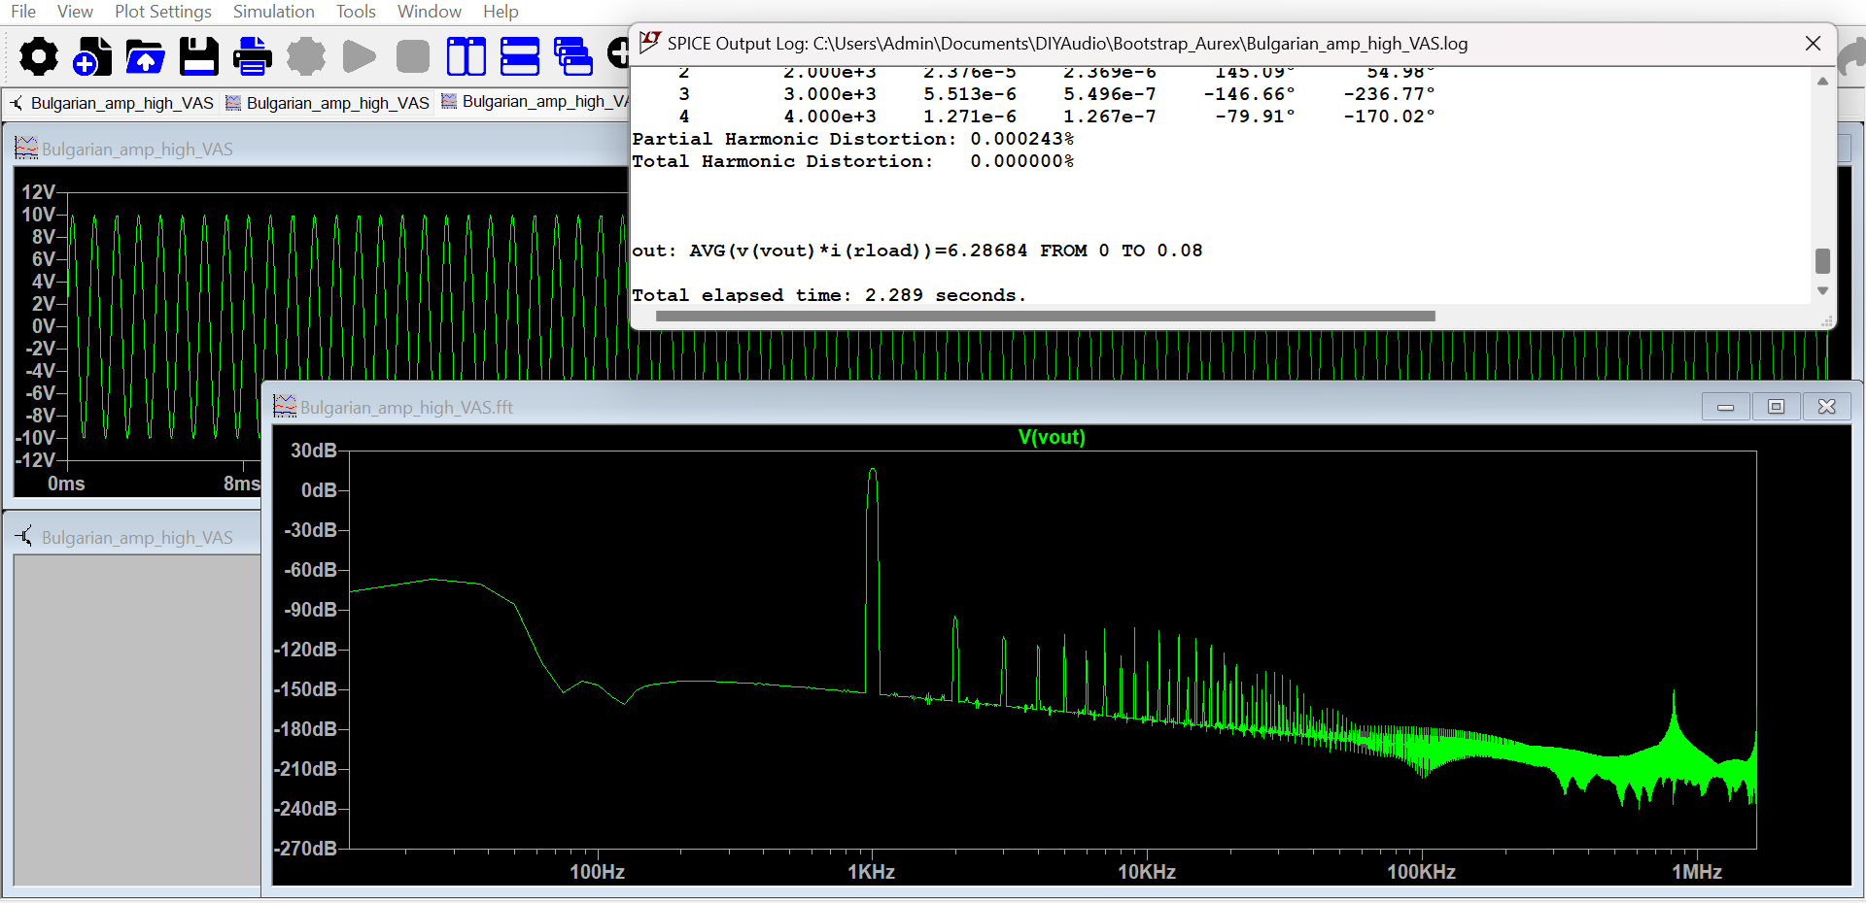Click the -12V axis label in waveform

(x=36, y=460)
